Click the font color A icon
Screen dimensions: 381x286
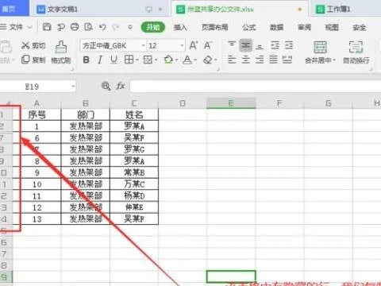187,60
